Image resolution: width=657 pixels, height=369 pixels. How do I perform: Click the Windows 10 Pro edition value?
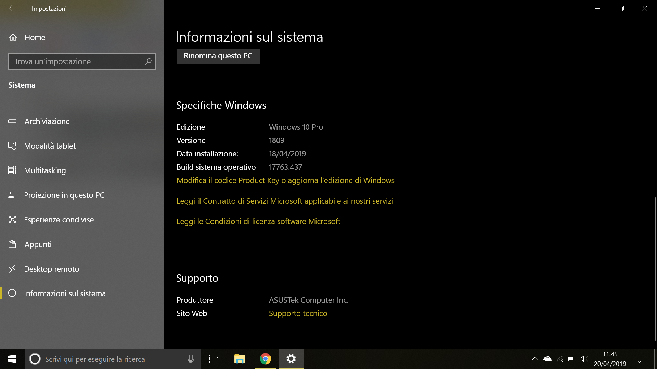point(296,127)
